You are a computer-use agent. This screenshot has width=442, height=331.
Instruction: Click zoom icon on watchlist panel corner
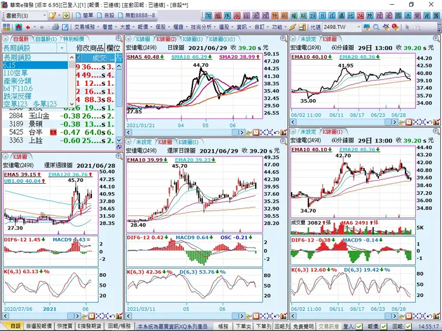click(x=119, y=39)
